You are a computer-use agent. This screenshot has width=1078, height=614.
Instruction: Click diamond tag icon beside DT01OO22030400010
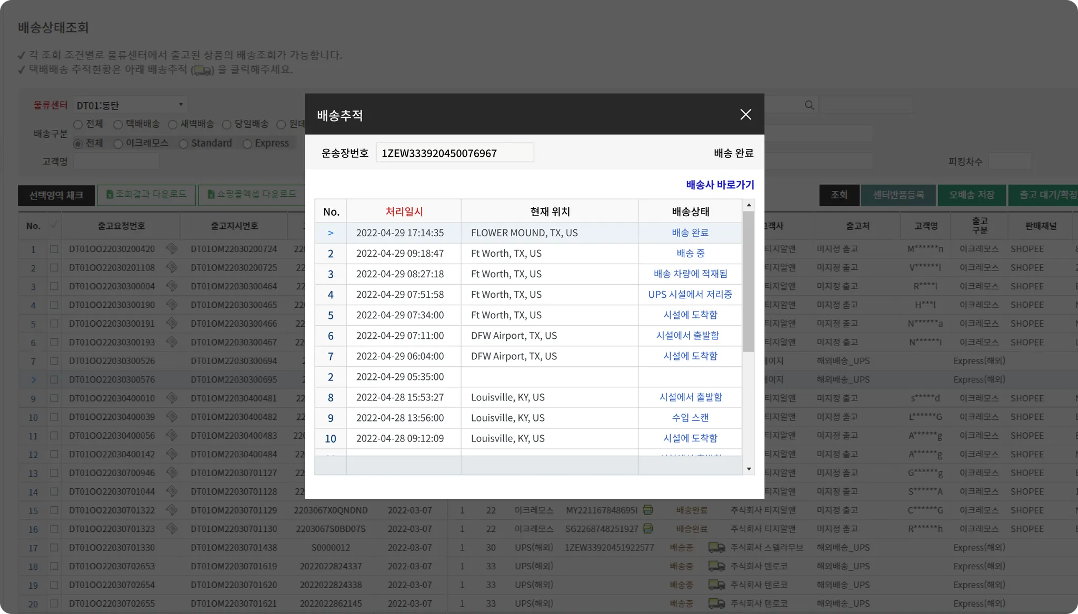[172, 398]
